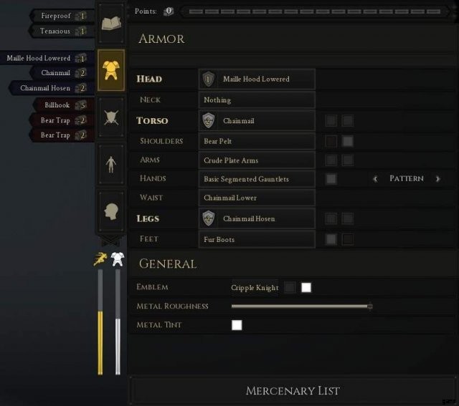459x406 pixels.
Task: Select the golden armor tab icon
Action: pyautogui.click(x=111, y=70)
